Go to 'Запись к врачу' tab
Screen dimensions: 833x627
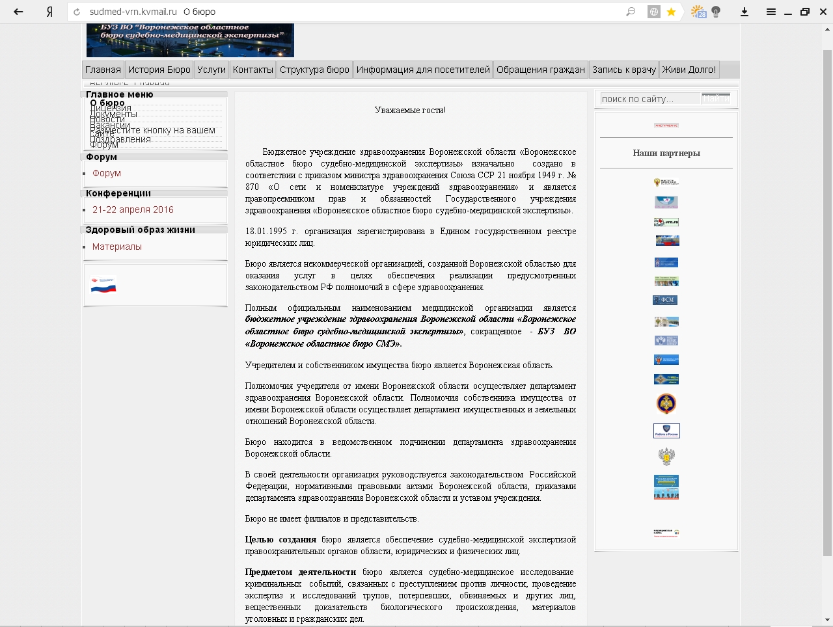click(x=623, y=70)
